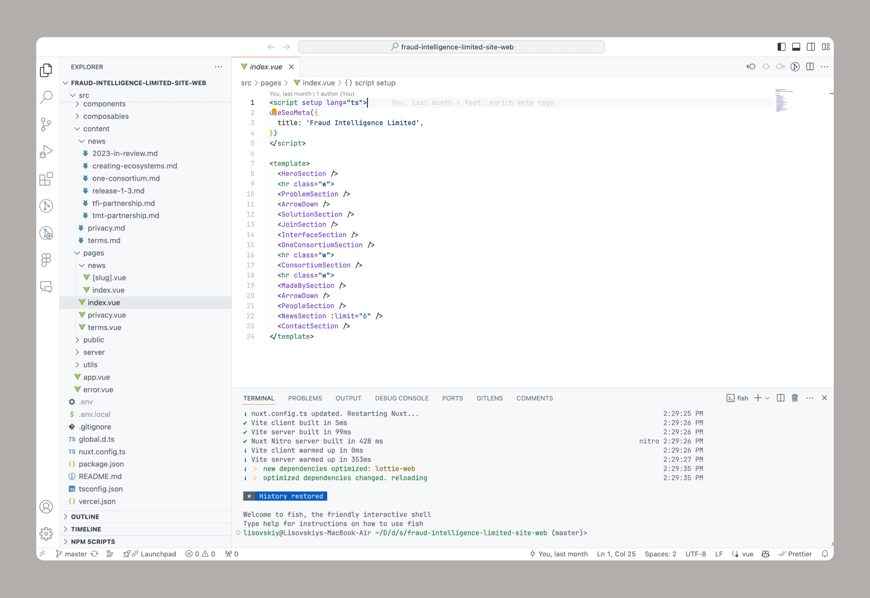Open the Figma view in activity bar
The width and height of the screenshot is (870, 598).
[x=46, y=260]
